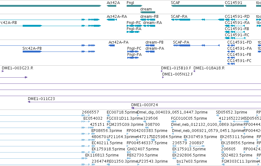This screenshot has height=166, width=261.
Task: Select the dream-PA protein label
Action: pos(155,48)
